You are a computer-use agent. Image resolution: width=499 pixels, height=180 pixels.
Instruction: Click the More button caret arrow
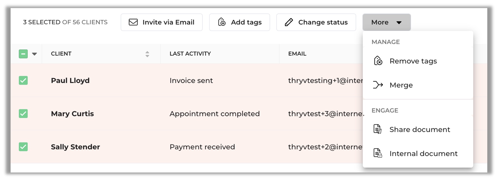[399, 23]
